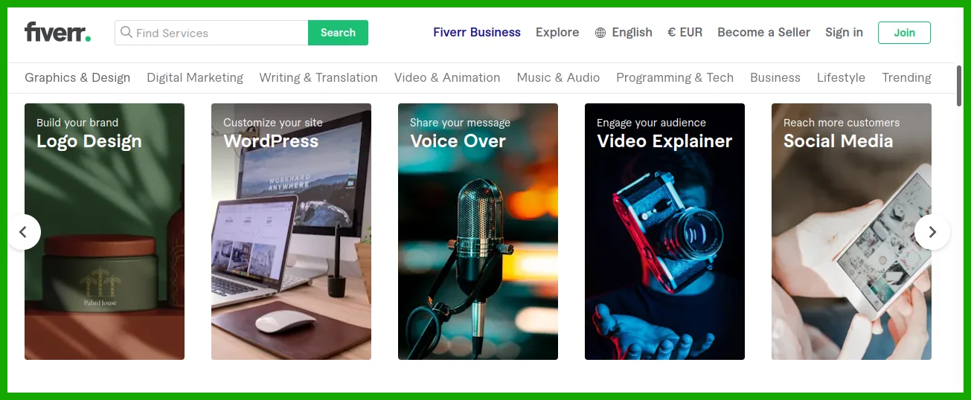Open the Voice Over card
The height and width of the screenshot is (400, 971).
click(478, 231)
